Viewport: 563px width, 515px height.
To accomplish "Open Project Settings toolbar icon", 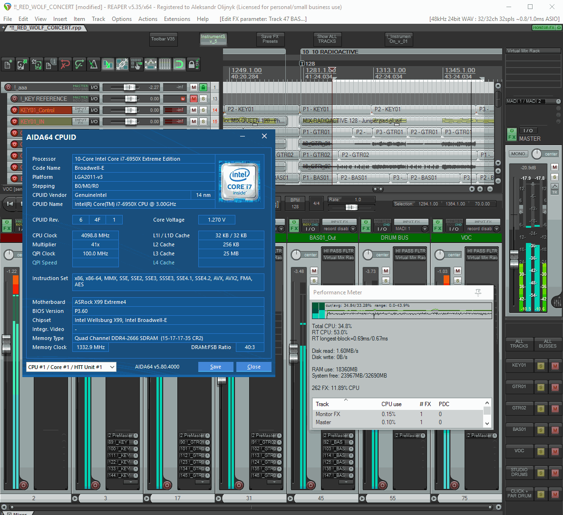I will pyautogui.click(x=50, y=64).
